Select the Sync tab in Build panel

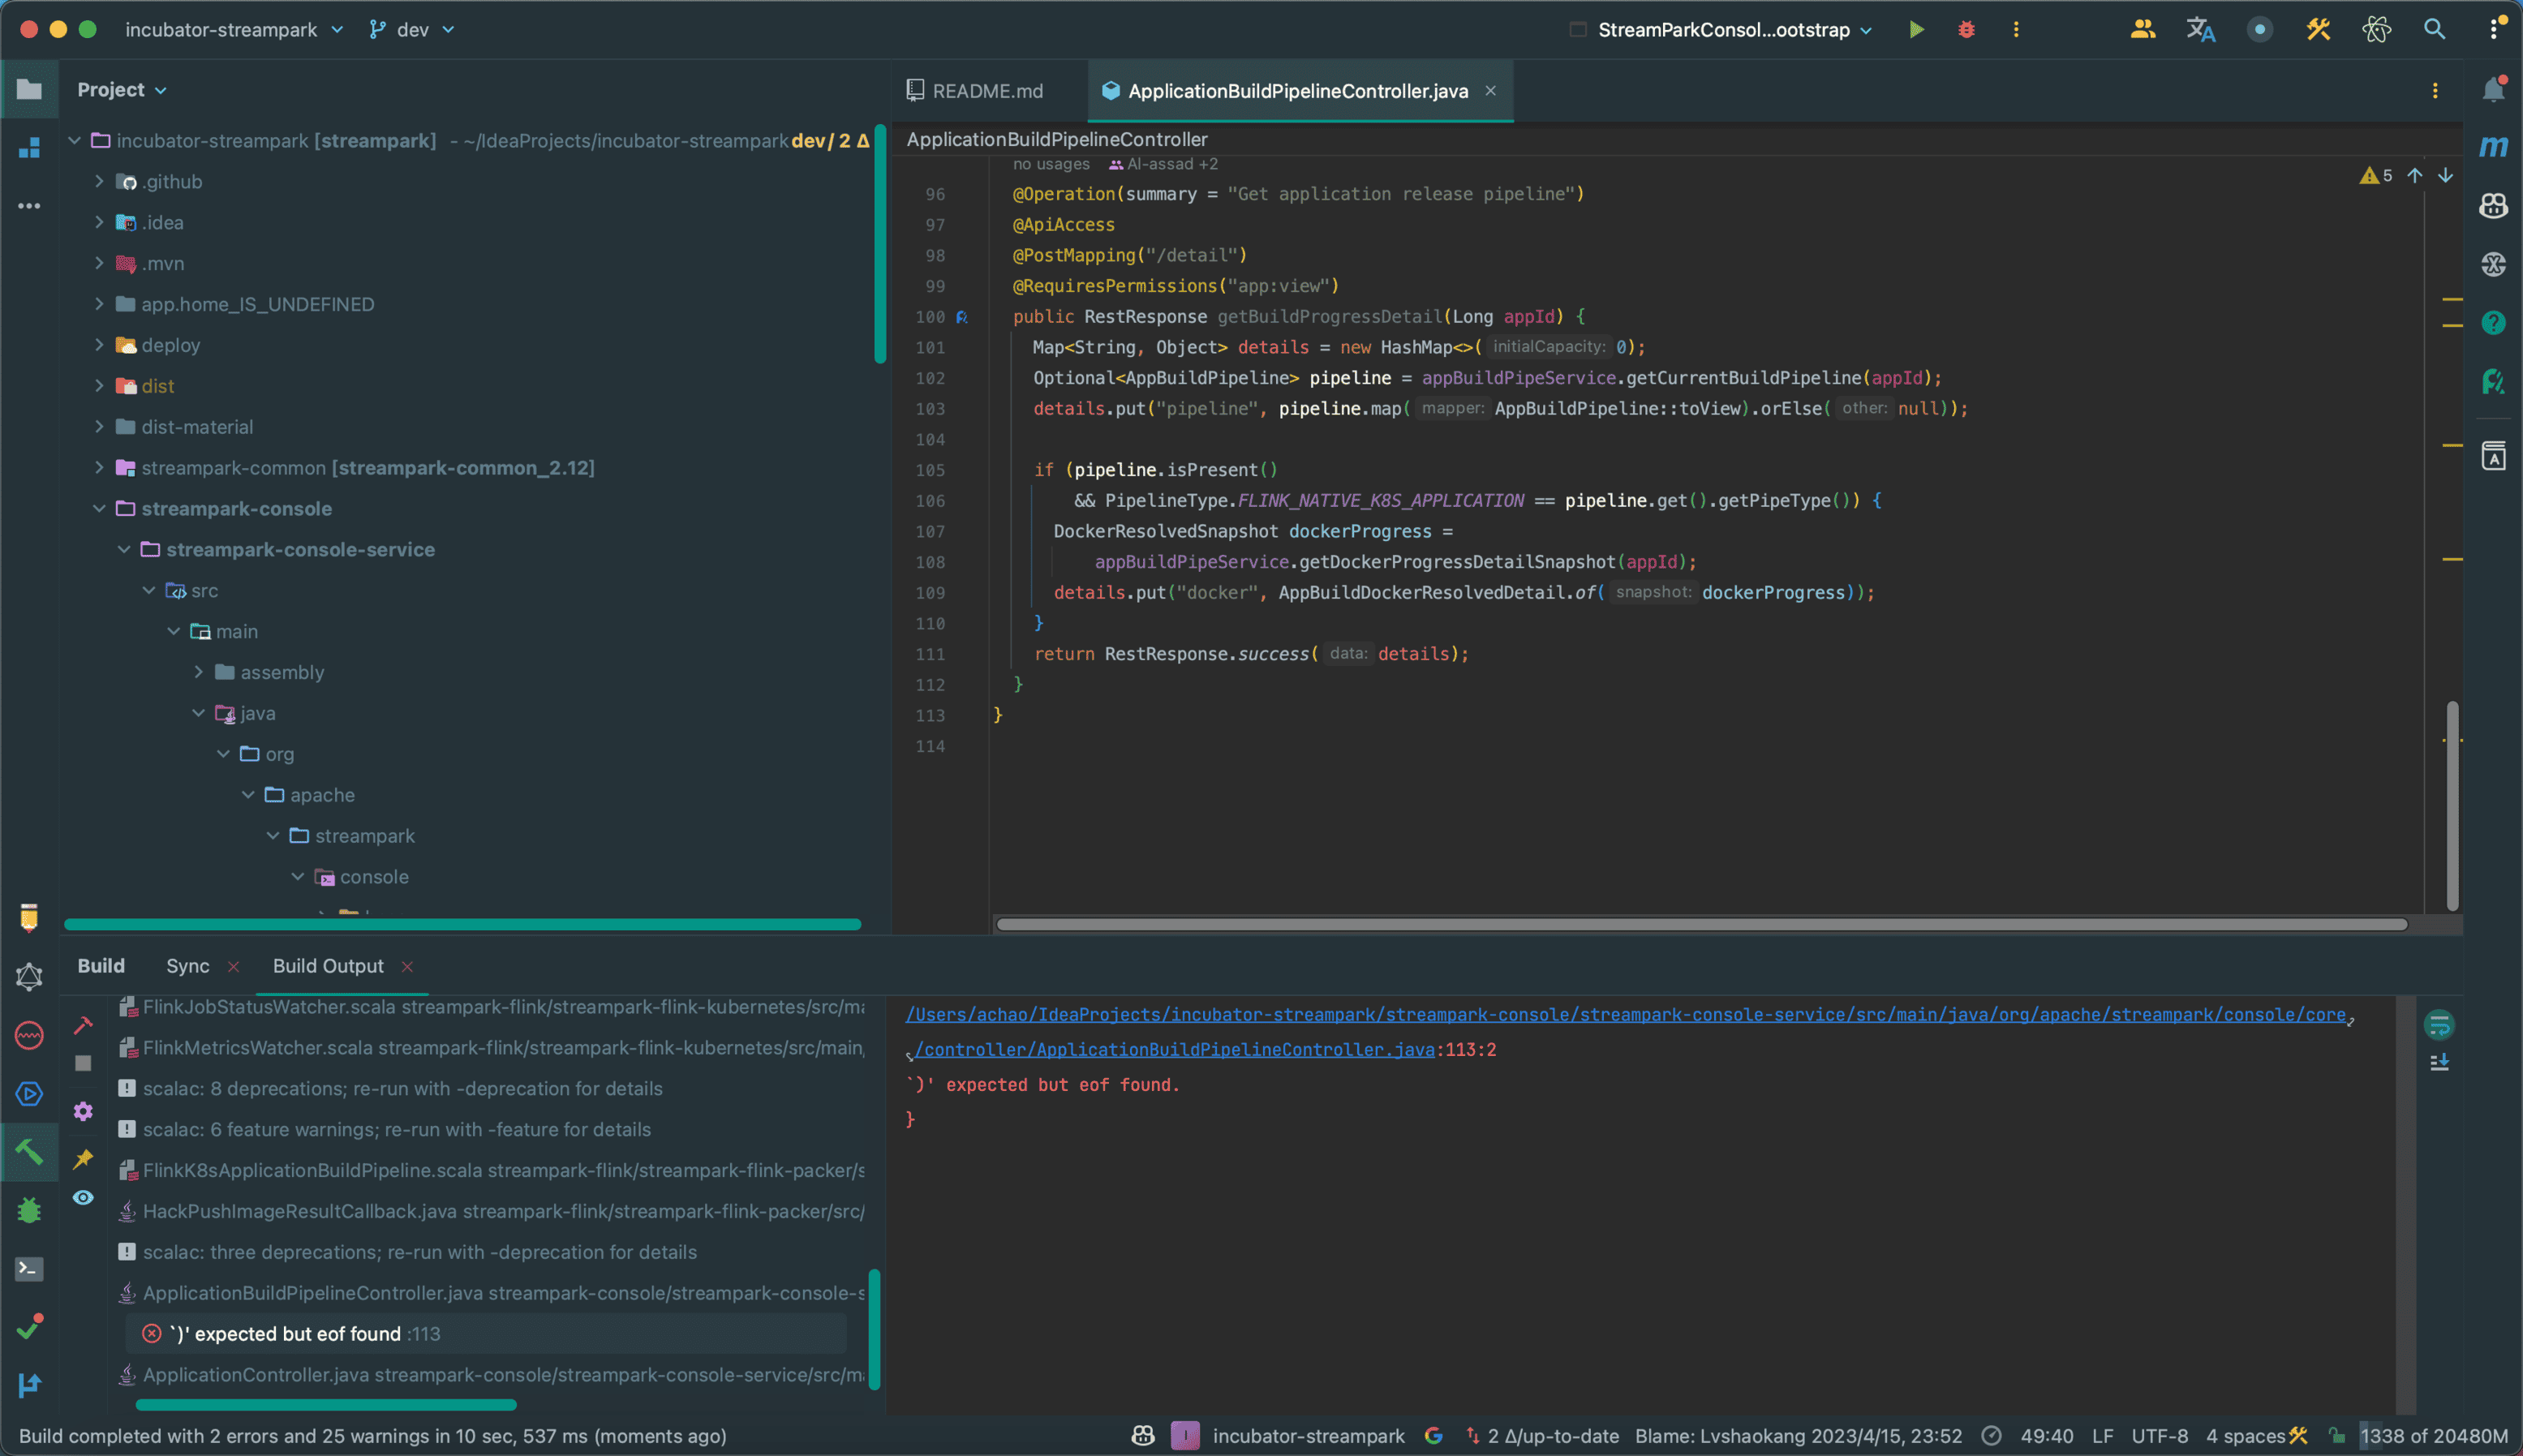[187, 966]
